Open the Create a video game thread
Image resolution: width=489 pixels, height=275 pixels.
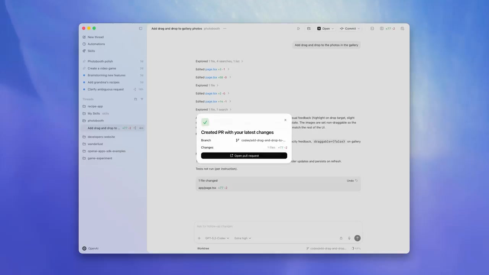(102, 68)
